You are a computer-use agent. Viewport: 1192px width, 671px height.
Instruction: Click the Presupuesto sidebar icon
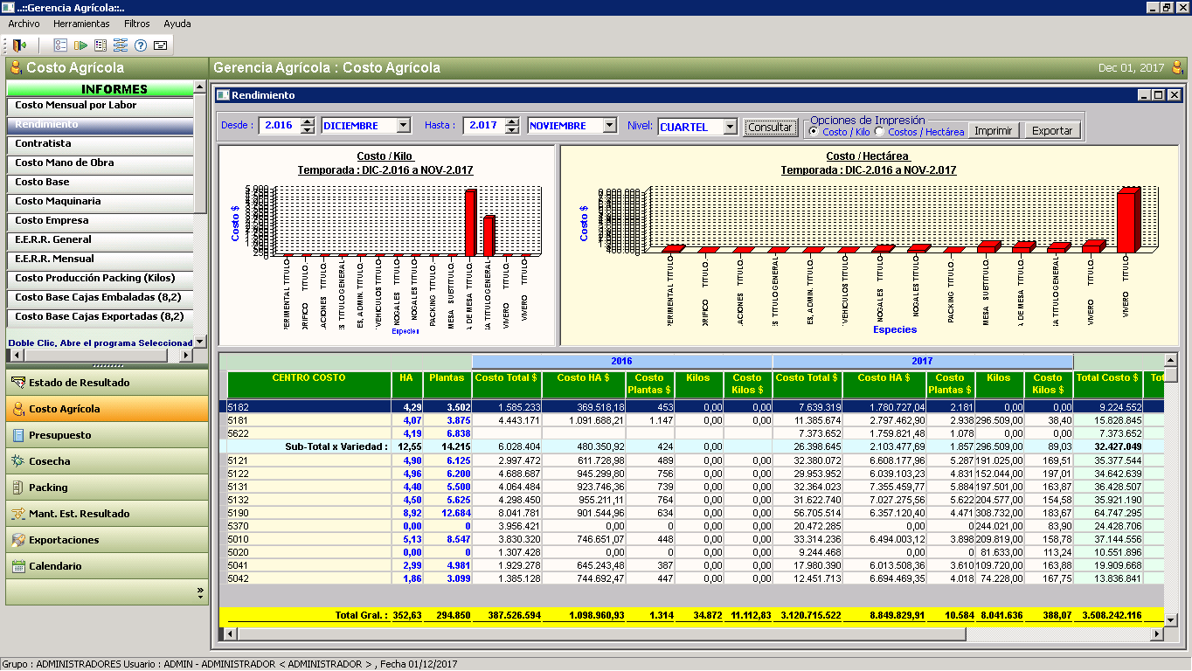(x=18, y=435)
